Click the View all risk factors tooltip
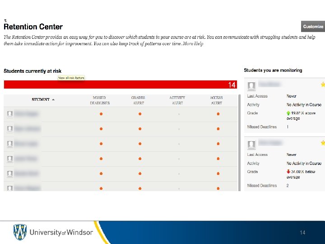The width and height of the screenshot is (325, 244). (x=71, y=78)
